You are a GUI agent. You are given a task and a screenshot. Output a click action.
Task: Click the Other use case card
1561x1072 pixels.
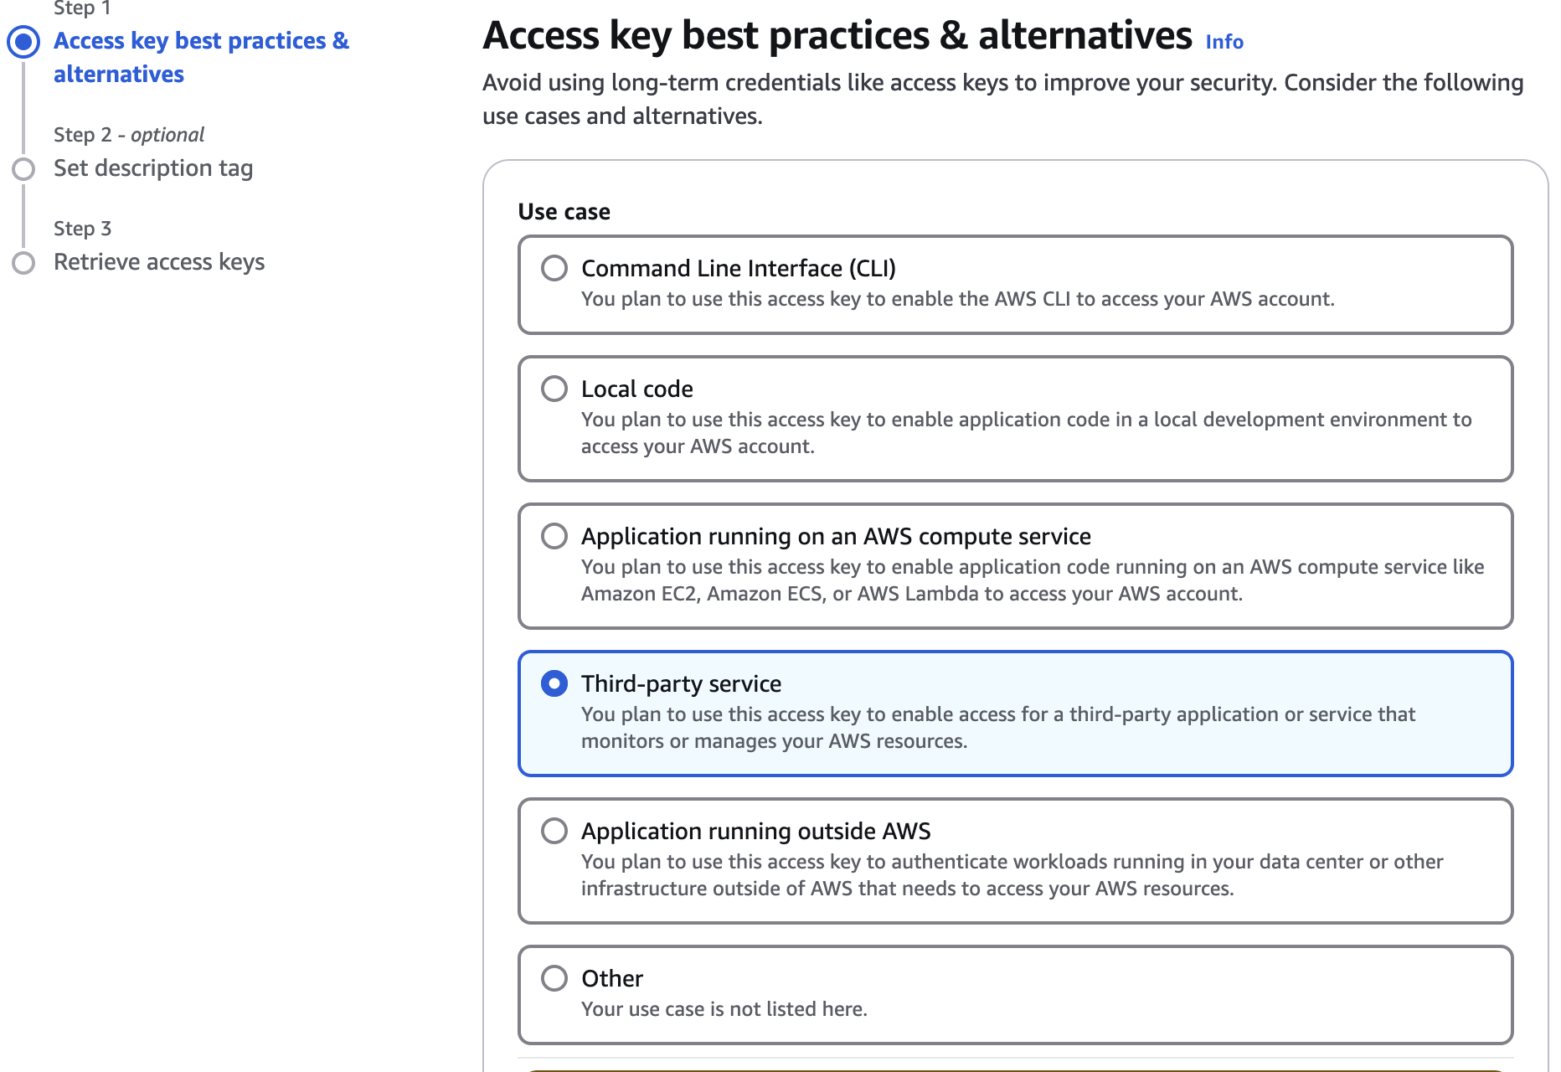tap(1016, 995)
